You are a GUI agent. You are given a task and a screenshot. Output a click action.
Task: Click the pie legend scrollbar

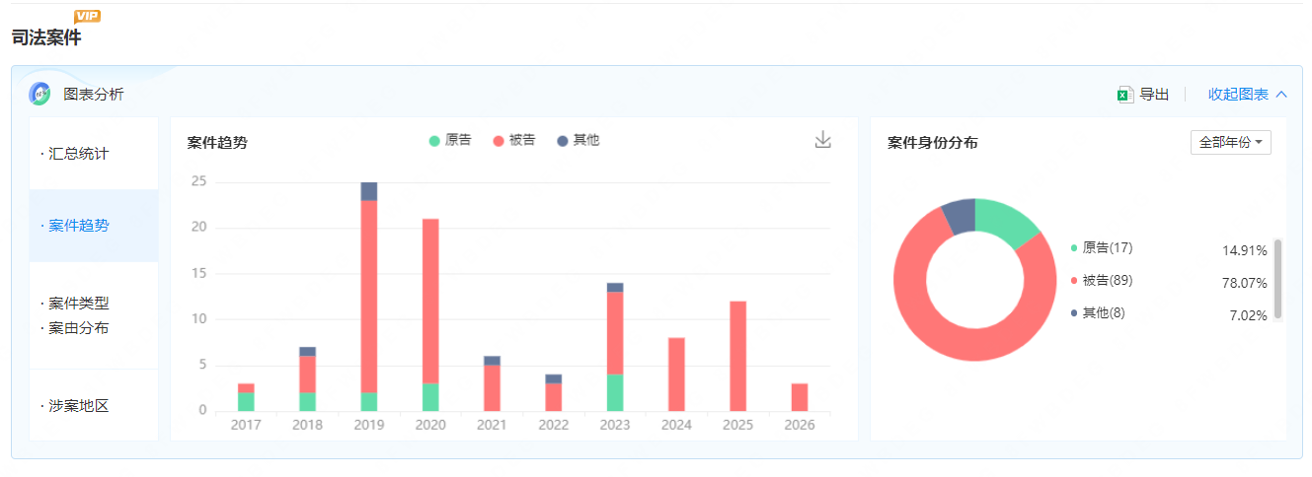(x=1278, y=278)
